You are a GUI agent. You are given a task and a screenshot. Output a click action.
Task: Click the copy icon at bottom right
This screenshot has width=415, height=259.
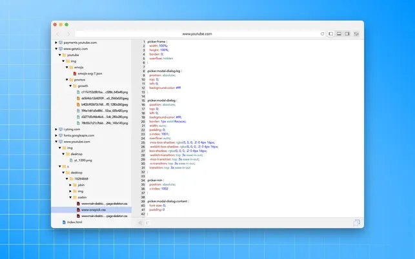(x=356, y=223)
